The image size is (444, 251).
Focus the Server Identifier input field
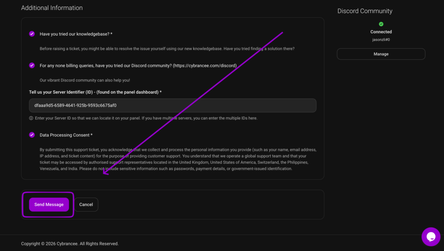[173, 105]
